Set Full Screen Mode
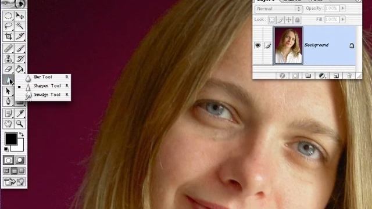The image size is (372, 209). tap(22, 171)
